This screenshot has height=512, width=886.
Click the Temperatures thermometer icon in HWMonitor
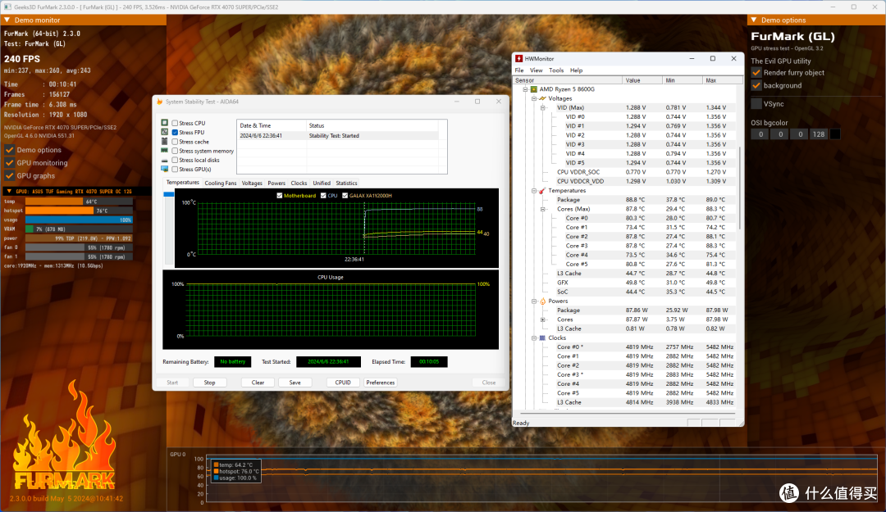point(542,190)
